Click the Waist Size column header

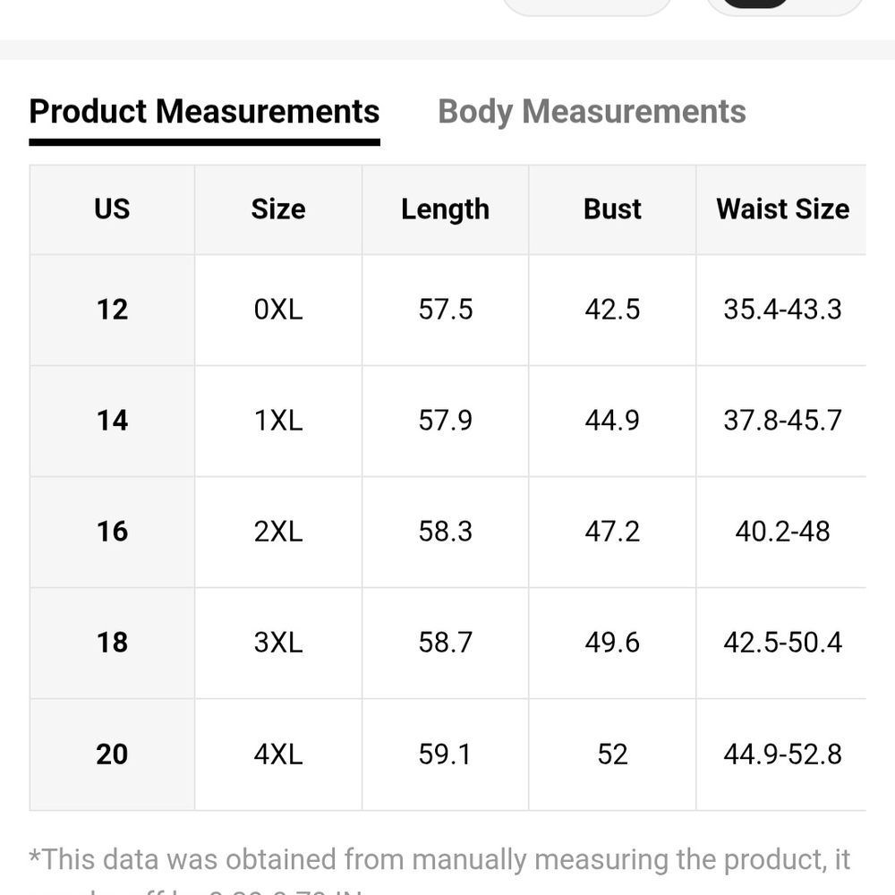[x=782, y=209]
